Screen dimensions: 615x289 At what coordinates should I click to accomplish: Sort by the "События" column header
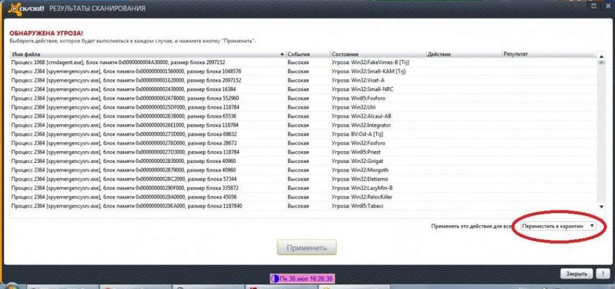click(x=307, y=54)
